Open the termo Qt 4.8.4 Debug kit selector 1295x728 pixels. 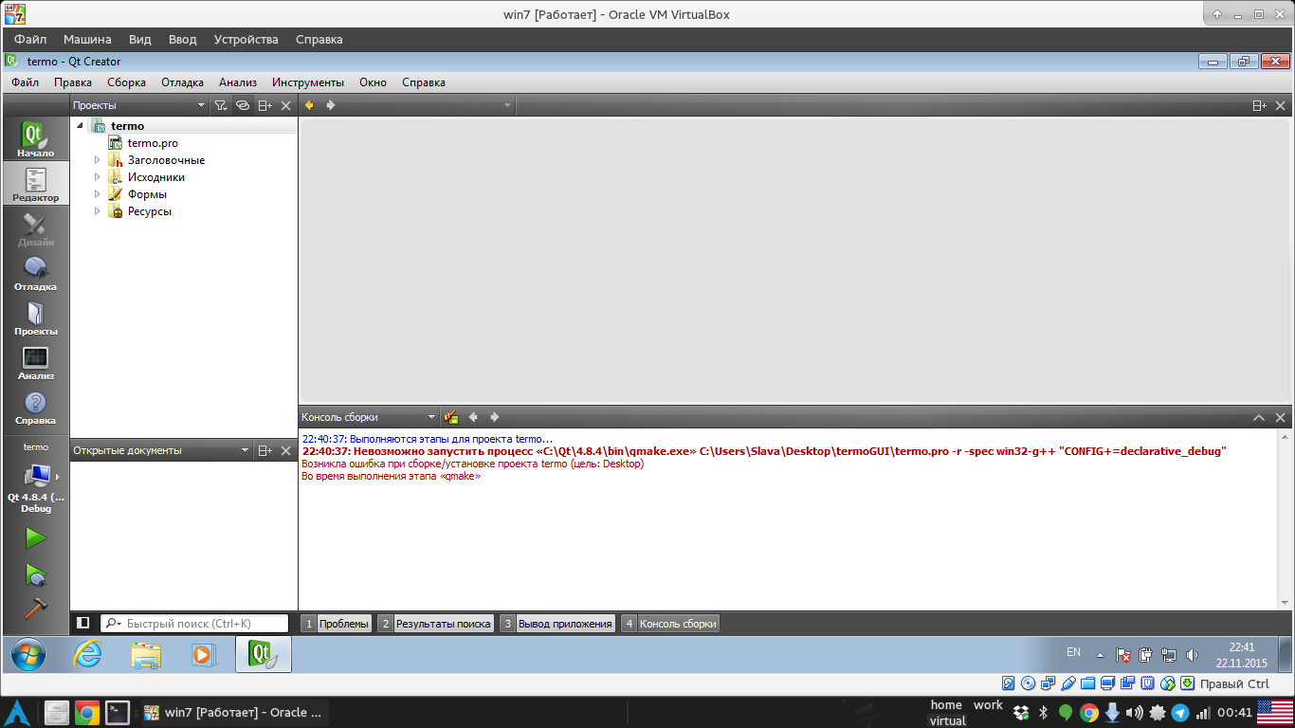pyautogui.click(x=35, y=479)
